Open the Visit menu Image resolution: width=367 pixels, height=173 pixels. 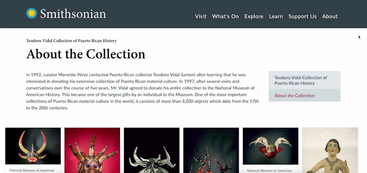pos(200,16)
